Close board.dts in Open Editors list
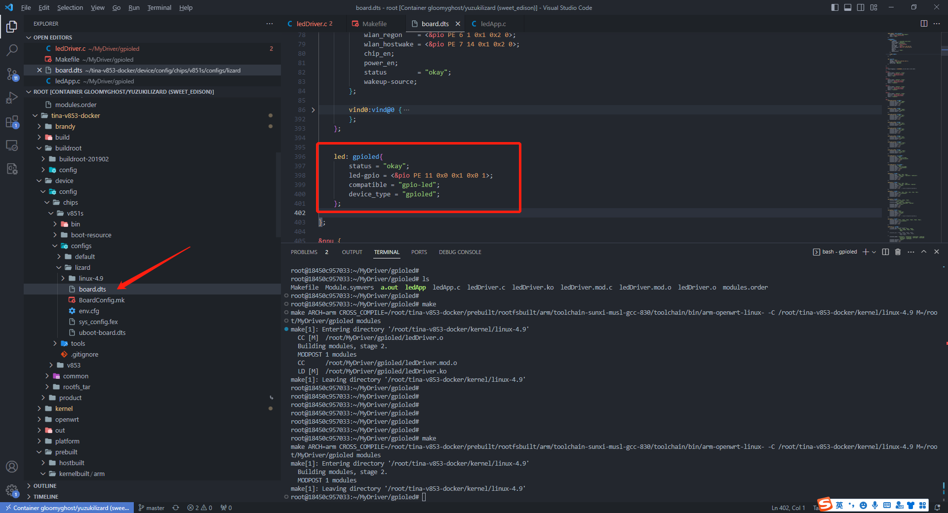 click(39, 70)
